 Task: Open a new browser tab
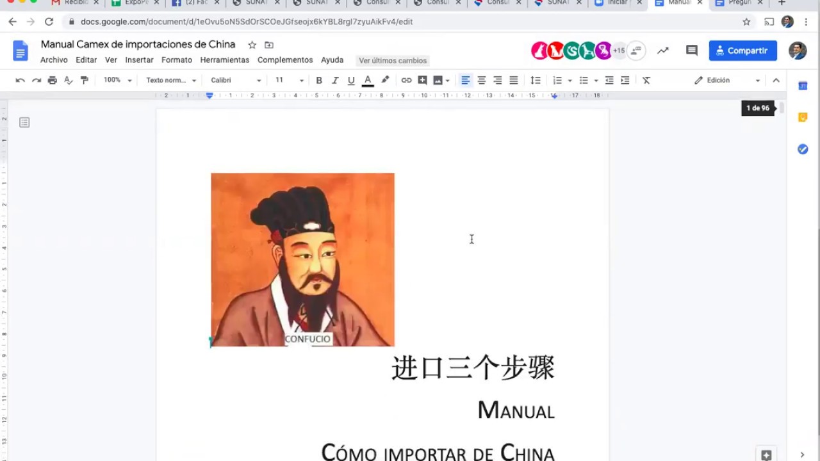(x=782, y=3)
